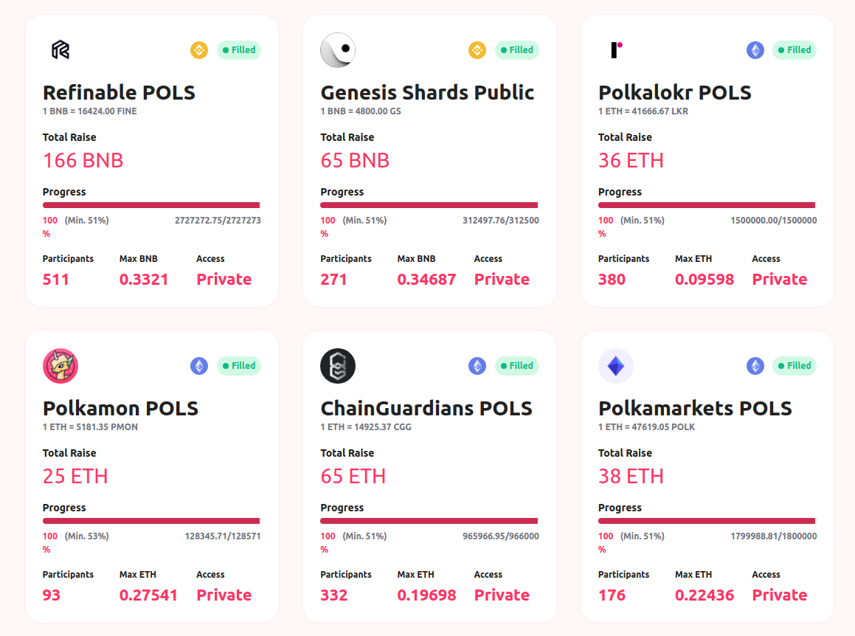This screenshot has height=636, width=855.
Task: Click the Private access label on Polkamon
Action: click(224, 595)
